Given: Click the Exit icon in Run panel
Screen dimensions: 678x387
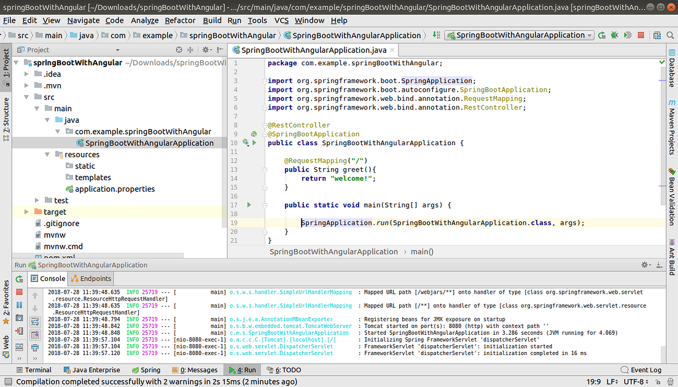Looking at the screenshot, I should click(20, 331).
